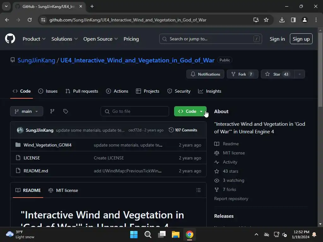
Task: Switch to the Issues tab
Action: pyautogui.click(x=48, y=91)
